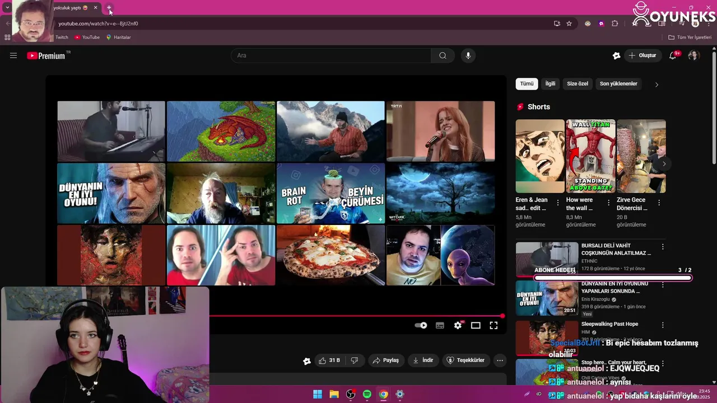Screen dimensions: 717x403
Task: Download the video with İndir
Action: (x=423, y=360)
